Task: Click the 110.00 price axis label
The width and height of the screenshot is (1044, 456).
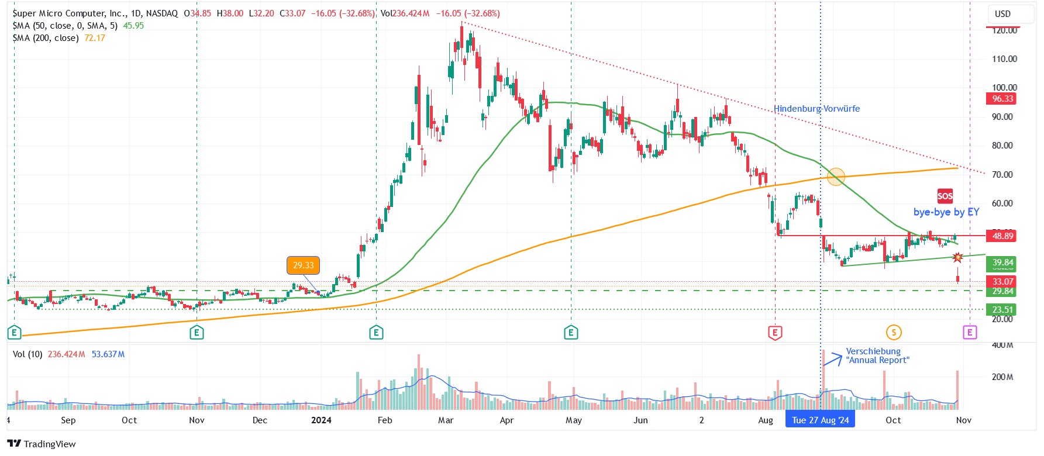Action: click(1004, 59)
